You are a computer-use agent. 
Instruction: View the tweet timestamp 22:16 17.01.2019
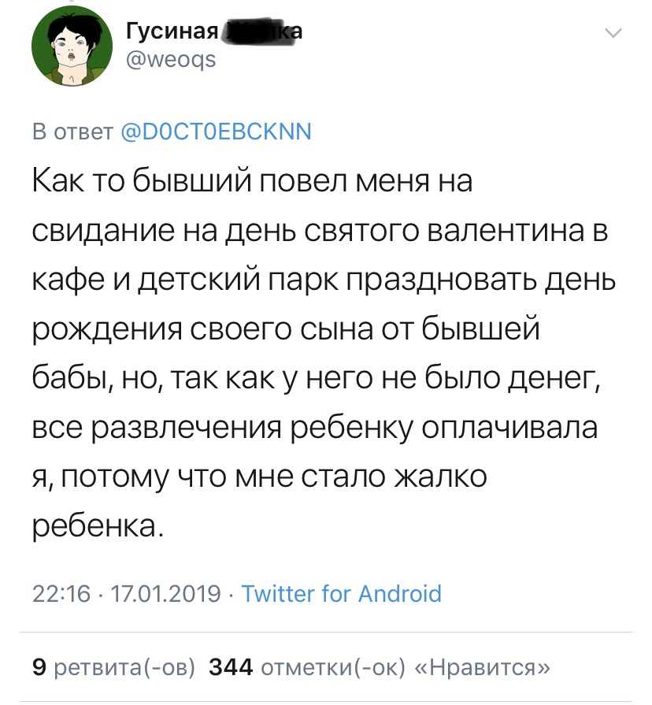(x=126, y=593)
